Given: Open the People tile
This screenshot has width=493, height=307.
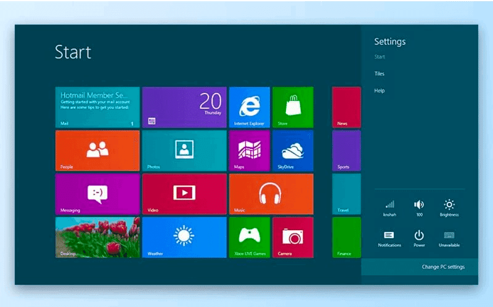Looking at the screenshot, I should [97, 151].
